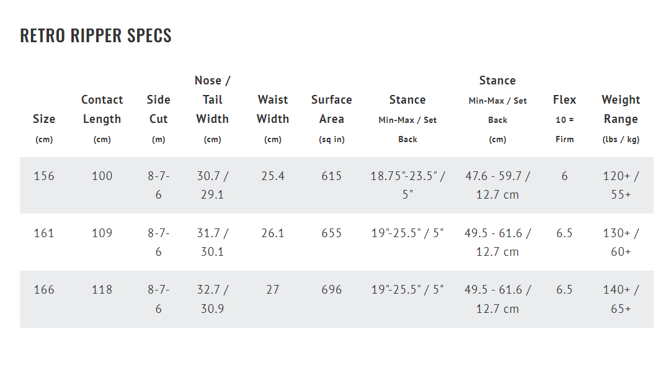Click the flex value 6 cell
The width and height of the screenshot is (671, 370).
point(564,176)
